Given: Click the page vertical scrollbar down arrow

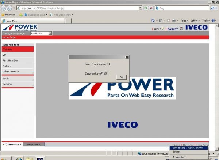Looking at the screenshot, I should click(217, 149).
